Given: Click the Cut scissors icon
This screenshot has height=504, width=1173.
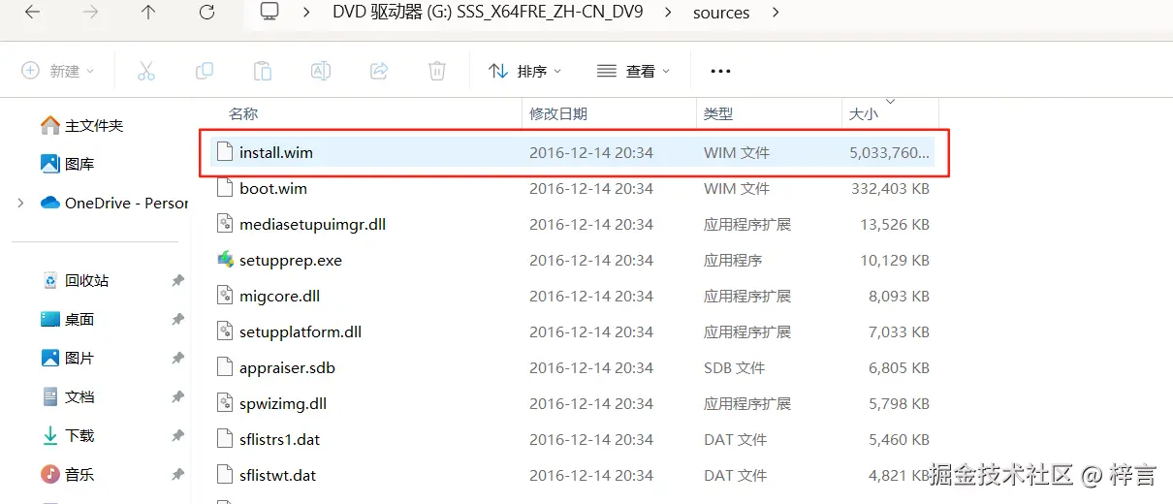Looking at the screenshot, I should tap(146, 71).
